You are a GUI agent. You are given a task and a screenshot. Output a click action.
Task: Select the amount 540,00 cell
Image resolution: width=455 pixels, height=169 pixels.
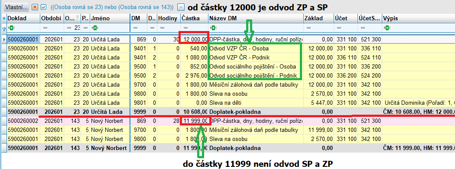click(x=194, y=49)
